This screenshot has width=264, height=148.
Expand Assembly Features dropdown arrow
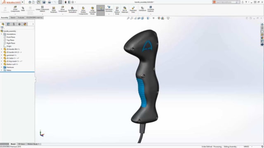pos(151,14)
